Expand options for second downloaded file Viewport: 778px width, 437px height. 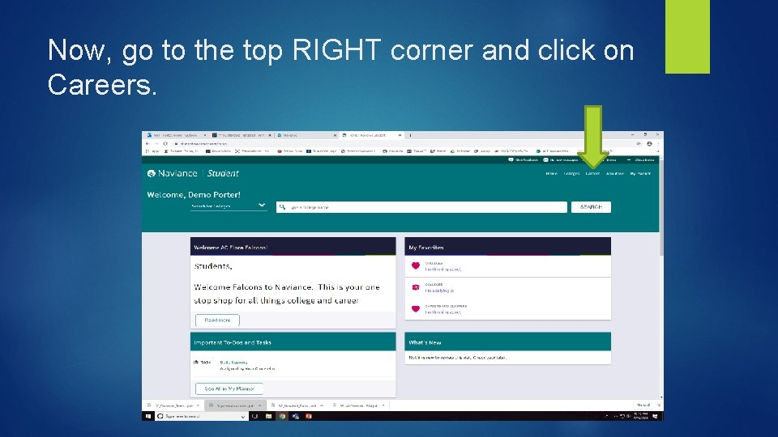259,405
